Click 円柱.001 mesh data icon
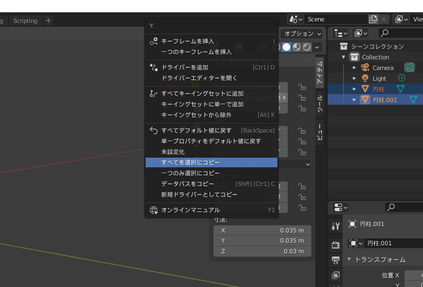423x287 pixels. point(413,99)
